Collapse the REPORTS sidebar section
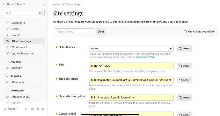 coord(7,76)
